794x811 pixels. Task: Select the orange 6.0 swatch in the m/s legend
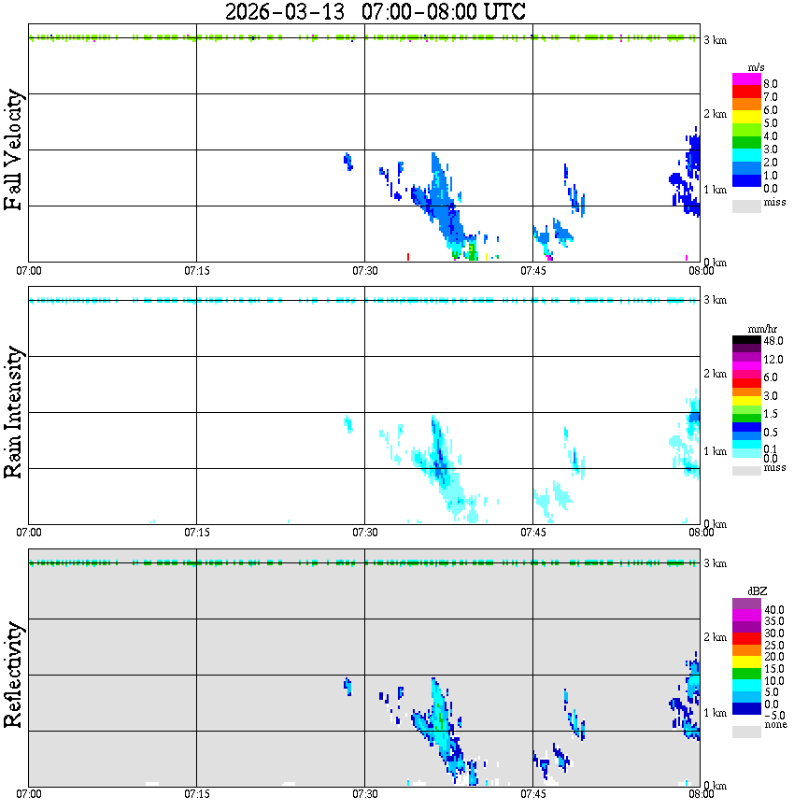746,105
